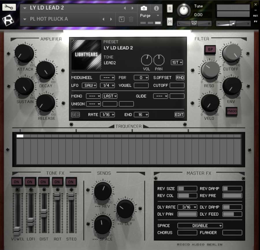Click the Rigid Audio R logo
260x250 pixels.
8,20
